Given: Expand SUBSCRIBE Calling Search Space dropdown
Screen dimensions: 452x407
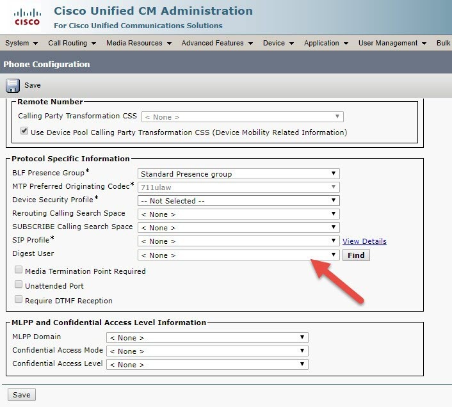Looking at the screenshot, I should pos(239,228).
